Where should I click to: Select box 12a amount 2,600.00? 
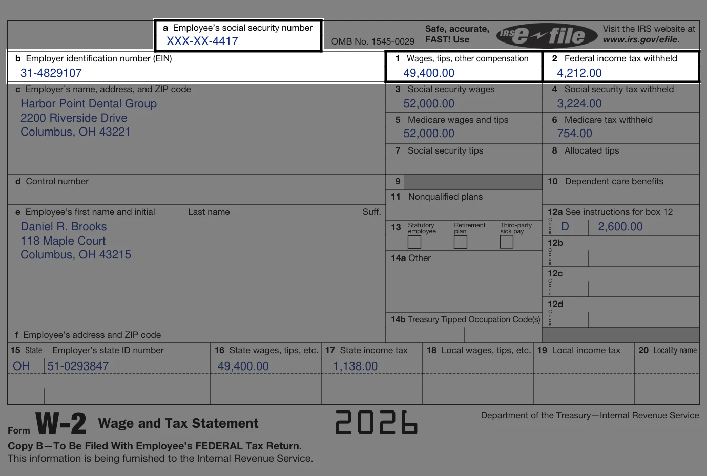tap(620, 227)
